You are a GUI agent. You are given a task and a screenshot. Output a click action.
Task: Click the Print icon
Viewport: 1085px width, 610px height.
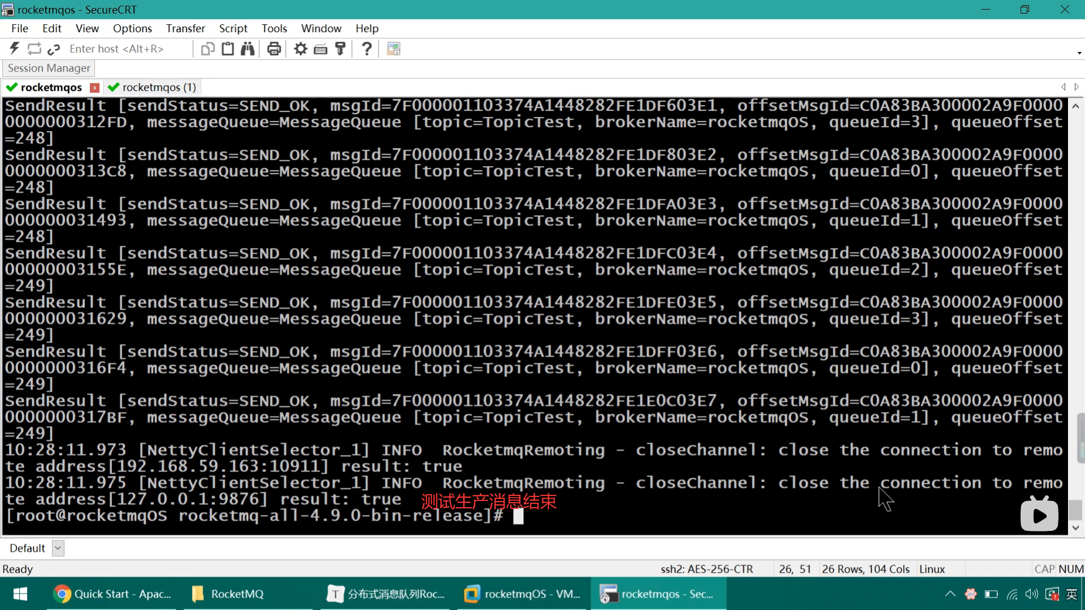pyautogui.click(x=274, y=49)
